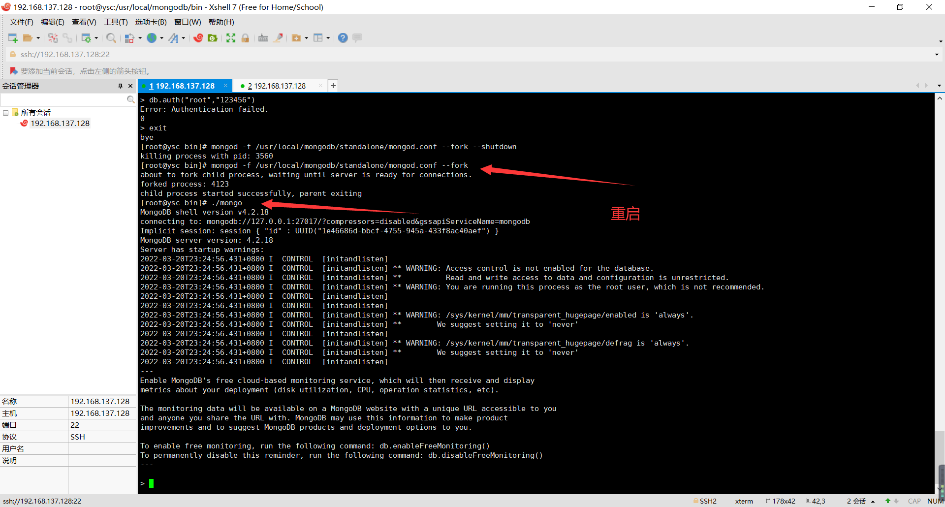Viewport: 945px width, 507px height.
Task: Click the terminal vertical scrollbar thumb
Action: (940, 458)
